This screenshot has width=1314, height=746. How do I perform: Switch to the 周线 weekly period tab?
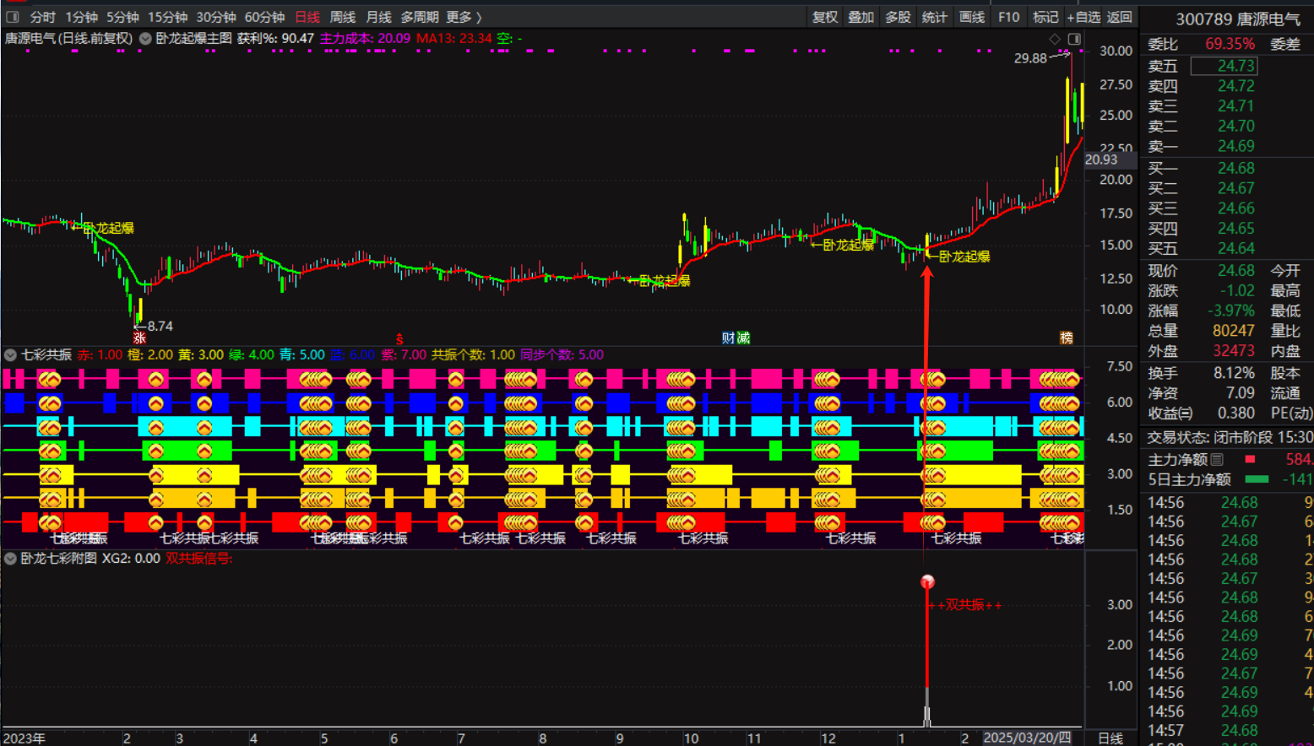coord(342,17)
